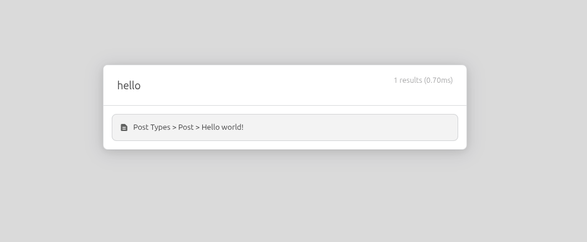Click the dimmed area above the search modal

click(x=285, y=32)
